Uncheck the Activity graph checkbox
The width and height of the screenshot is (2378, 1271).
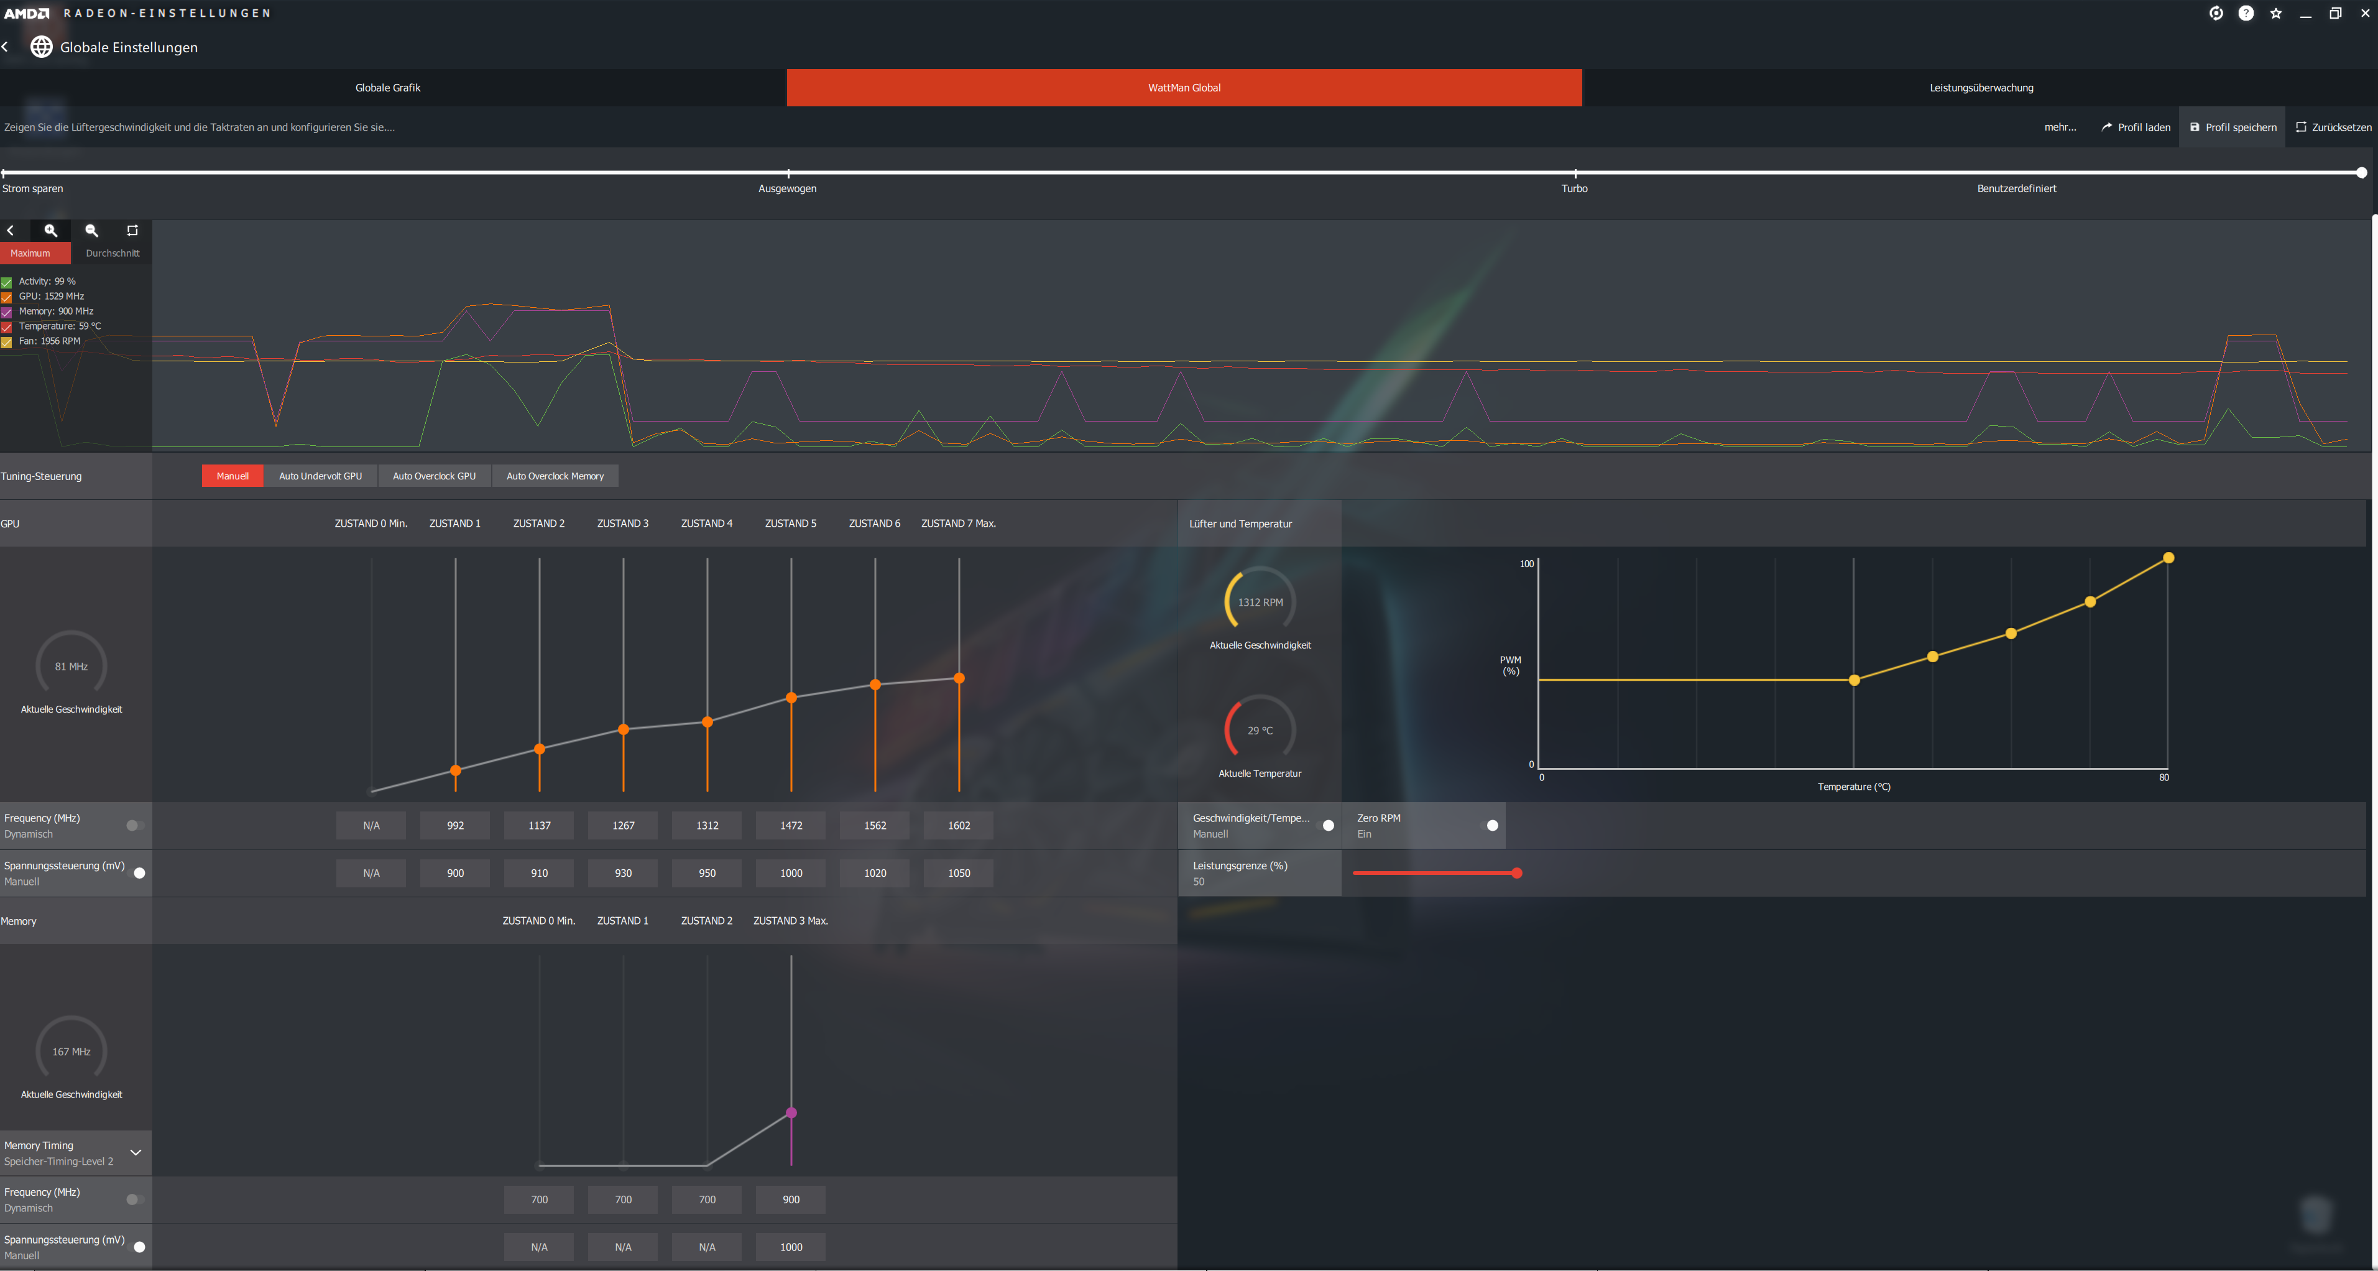[x=6, y=282]
